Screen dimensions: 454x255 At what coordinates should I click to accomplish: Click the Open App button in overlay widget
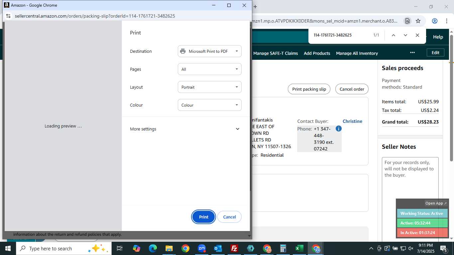[x=436, y=203]
